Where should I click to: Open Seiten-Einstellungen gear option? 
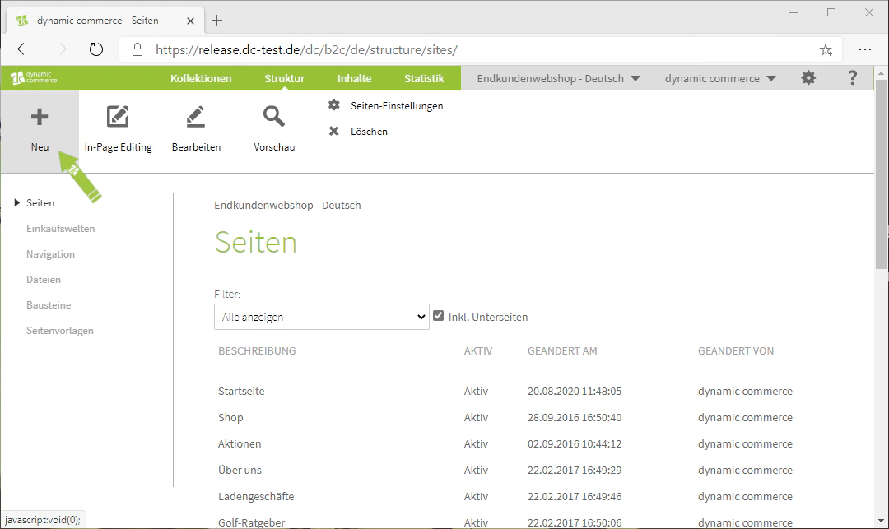click(x=385, y=106)
